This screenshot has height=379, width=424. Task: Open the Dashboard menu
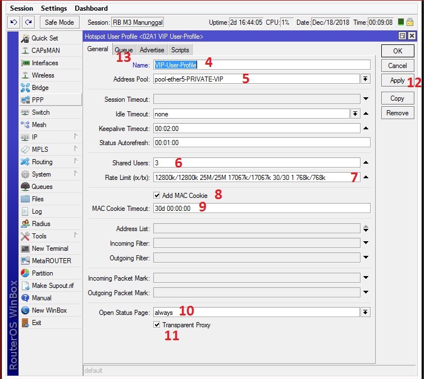(91, 8)
